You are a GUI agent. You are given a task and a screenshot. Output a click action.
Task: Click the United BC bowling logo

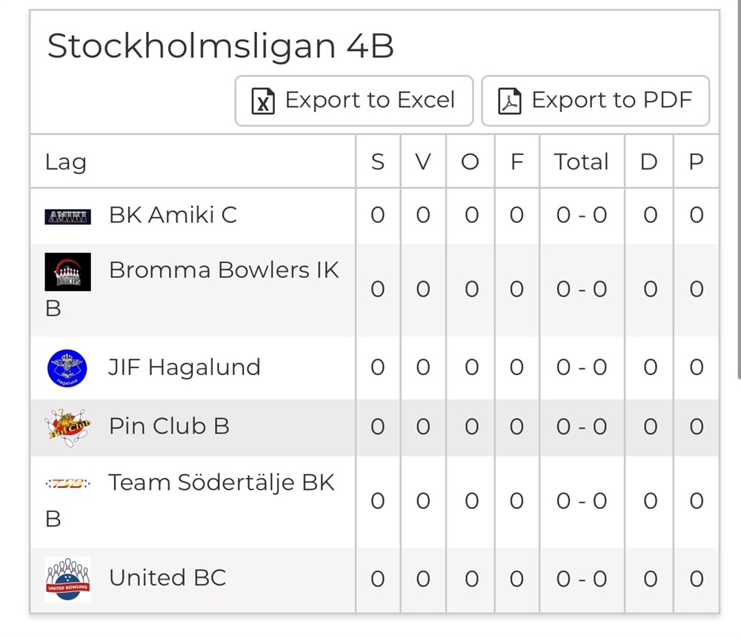click(x=67, y=579)
